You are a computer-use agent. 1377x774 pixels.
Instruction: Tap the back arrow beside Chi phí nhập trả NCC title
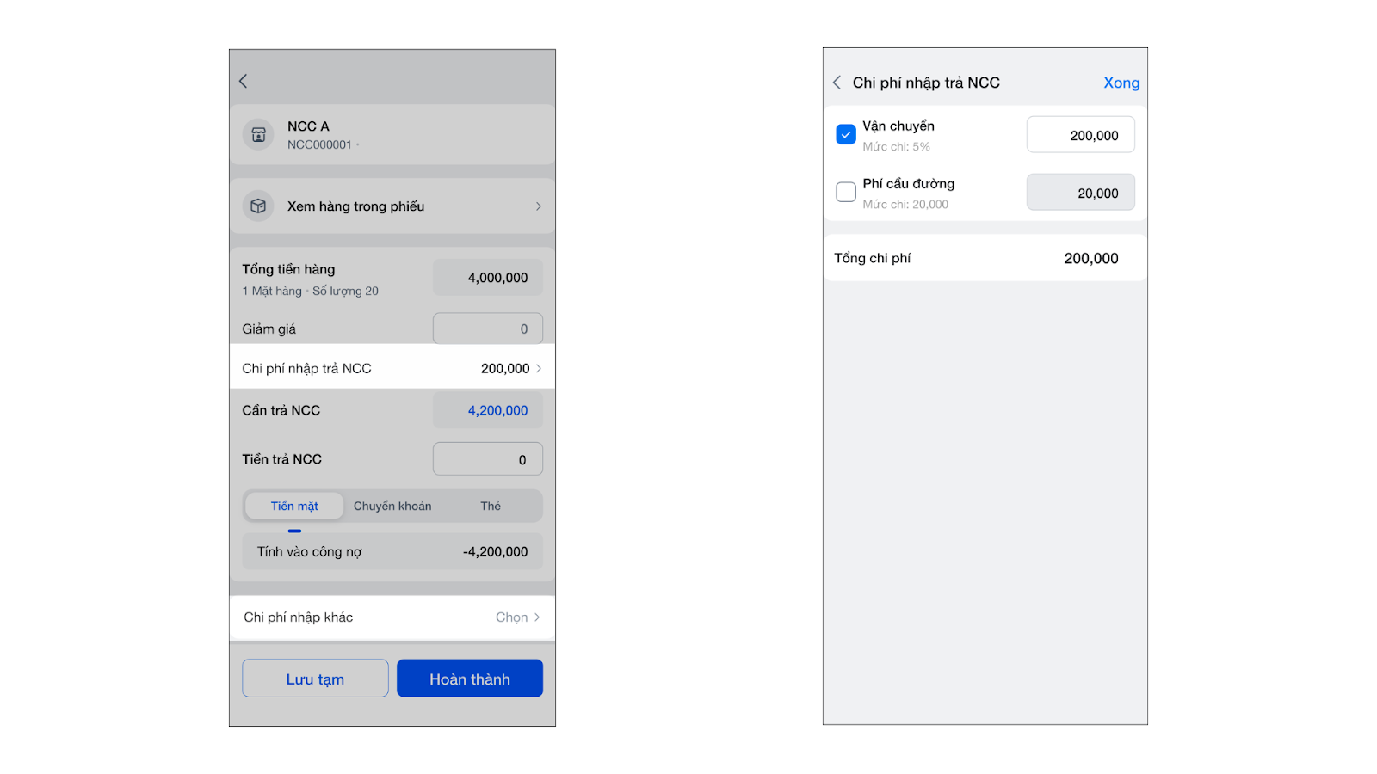837,83
